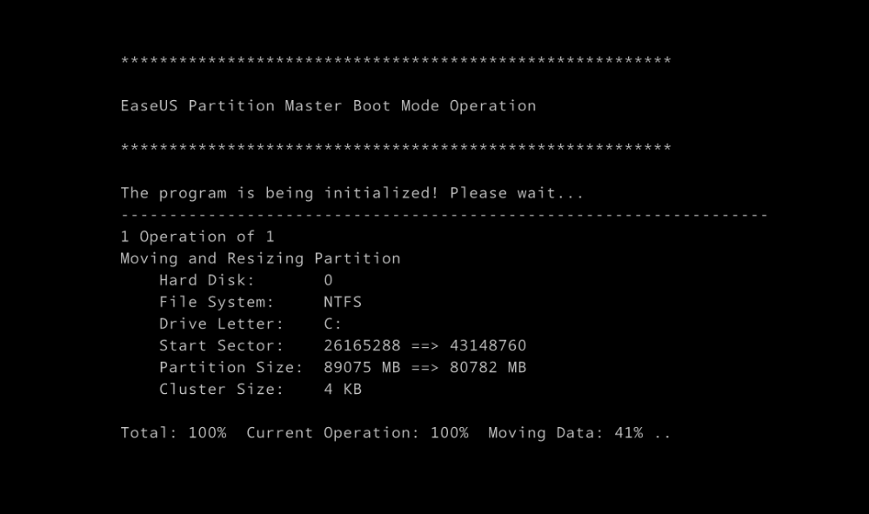Click the 'NTFS' file system value

pos(343,302)
